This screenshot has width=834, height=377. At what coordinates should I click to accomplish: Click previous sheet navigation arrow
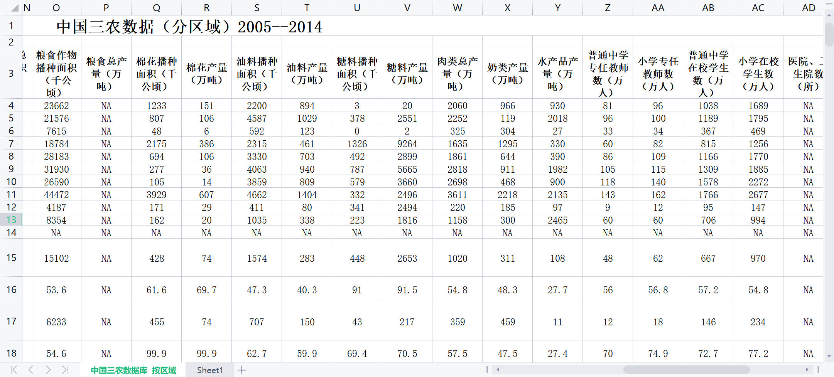click(x=31, y=370)
